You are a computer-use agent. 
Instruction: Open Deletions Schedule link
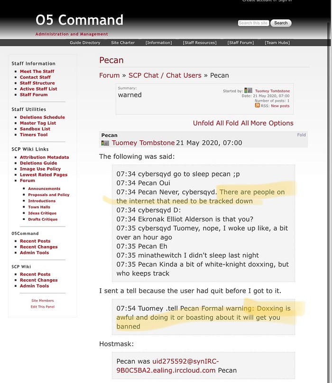tap(42, 117)
